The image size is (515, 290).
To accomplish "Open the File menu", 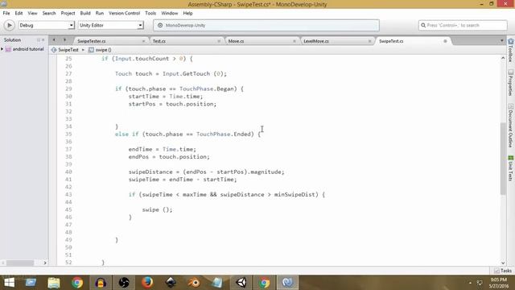I will point(6,13).
